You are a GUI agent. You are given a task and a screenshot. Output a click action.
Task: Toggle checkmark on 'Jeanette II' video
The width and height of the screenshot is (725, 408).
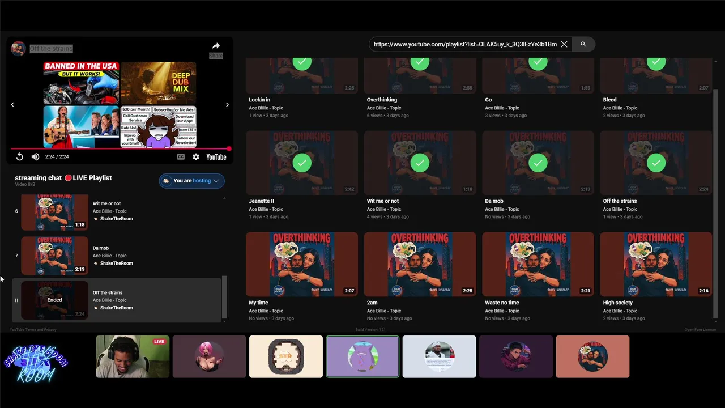click(302, 163)
